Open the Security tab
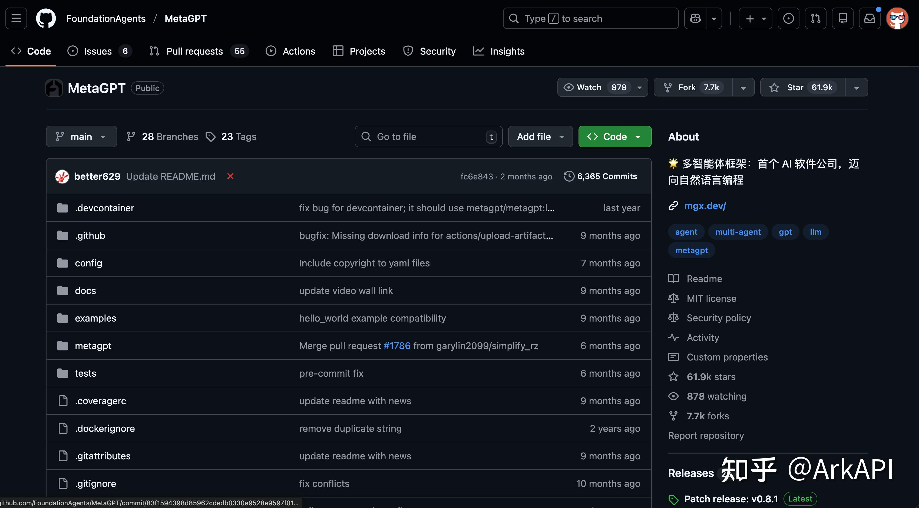Viewport: 919px width, 508px height. point(429,51)
